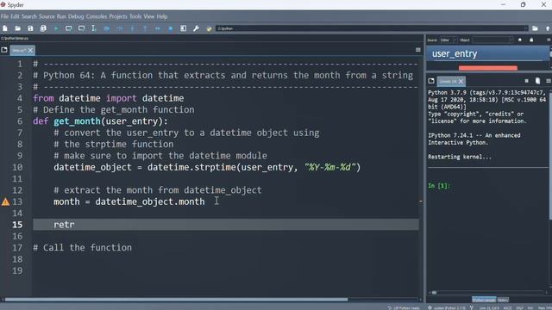The height and width of the screenshot is (310, 552).
Task: Open the Run menu
Action: (61, 16)
